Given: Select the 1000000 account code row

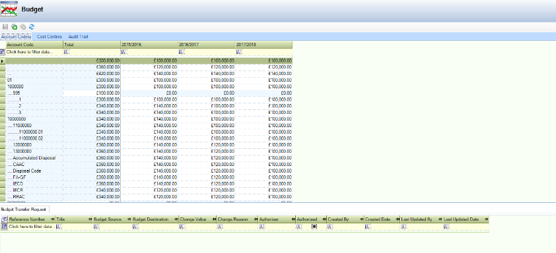Looking at the screenshot, I should click(34, 86).
